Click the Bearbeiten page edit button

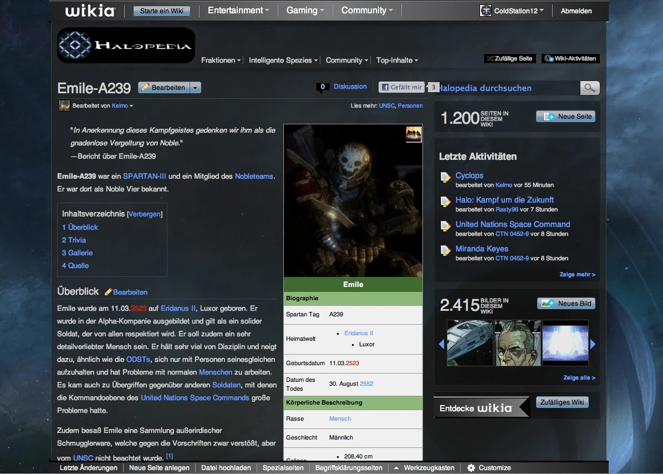coord(164,88)
